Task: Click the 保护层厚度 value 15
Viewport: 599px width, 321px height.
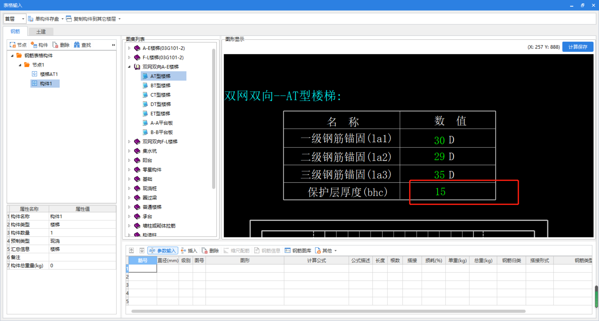Action: coord(440,192)
